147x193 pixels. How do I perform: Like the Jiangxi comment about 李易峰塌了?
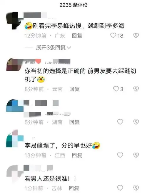(120, 155)
